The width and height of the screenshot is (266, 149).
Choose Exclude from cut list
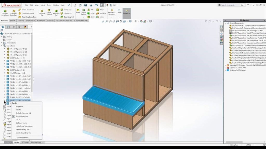coord(23,113)
